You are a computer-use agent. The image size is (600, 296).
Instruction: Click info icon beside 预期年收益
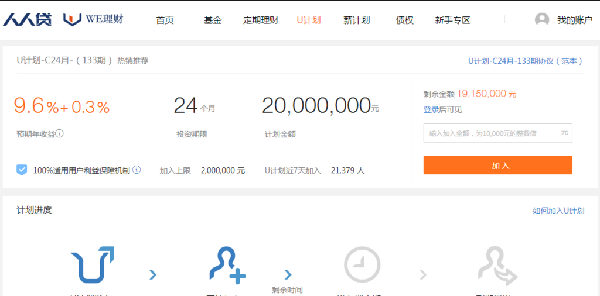(x=60, y=134)
